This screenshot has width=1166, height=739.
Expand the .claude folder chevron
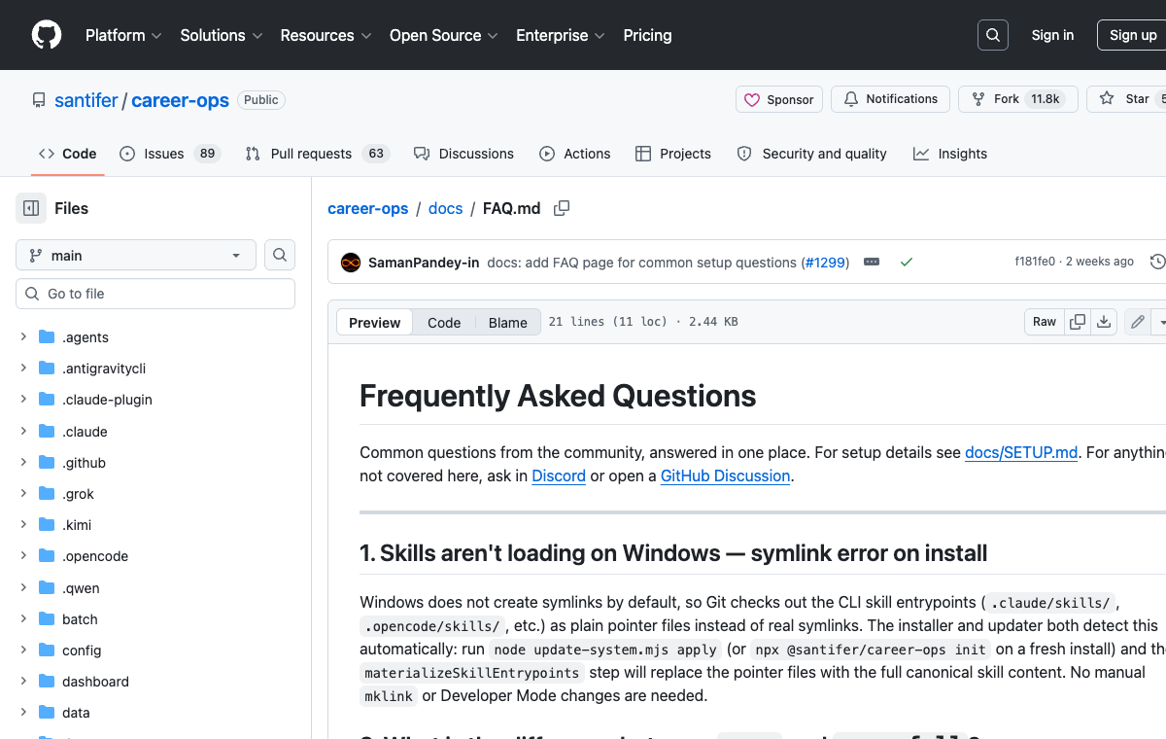tap(23, 432)
